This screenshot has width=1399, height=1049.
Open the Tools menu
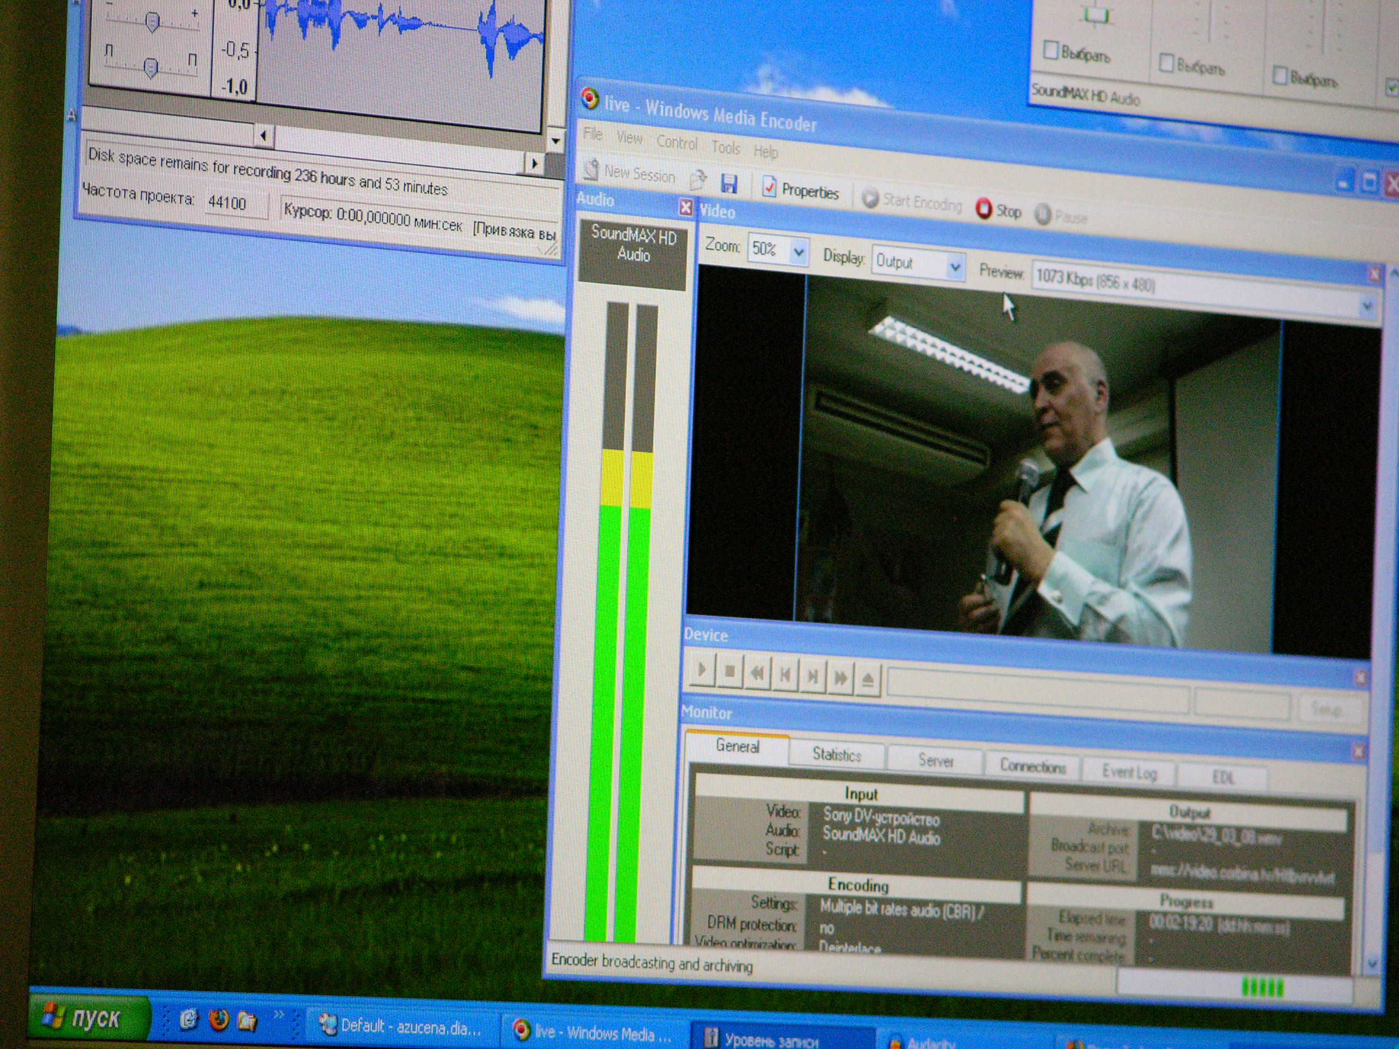click(725, 147)
